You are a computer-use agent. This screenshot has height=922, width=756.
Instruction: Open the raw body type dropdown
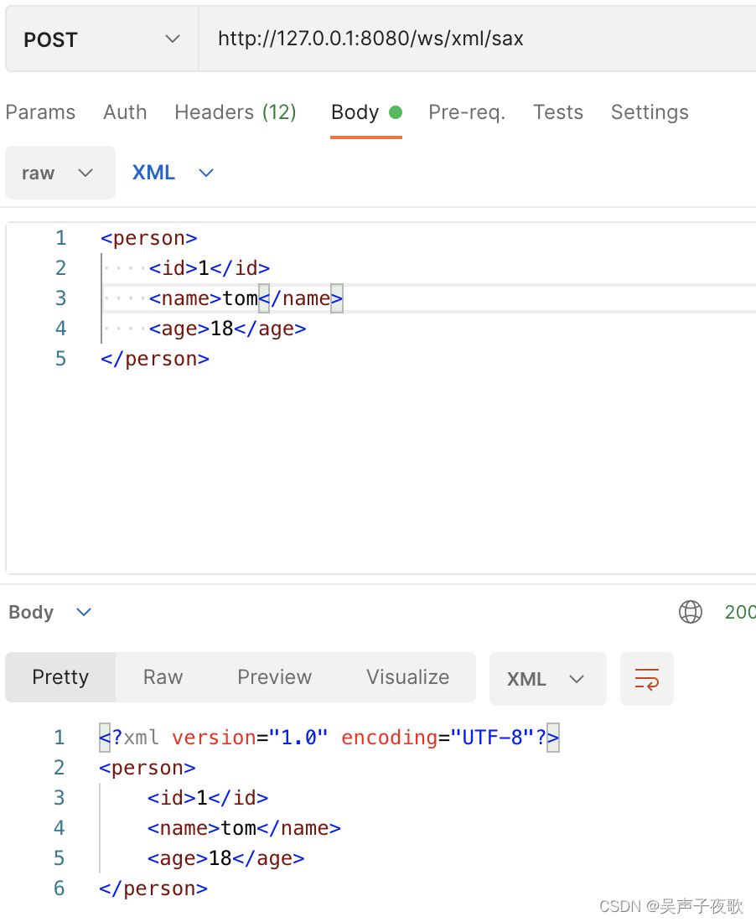60,173
